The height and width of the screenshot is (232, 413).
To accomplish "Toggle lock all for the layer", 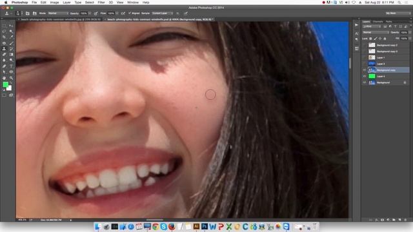I will pos(385,39).
